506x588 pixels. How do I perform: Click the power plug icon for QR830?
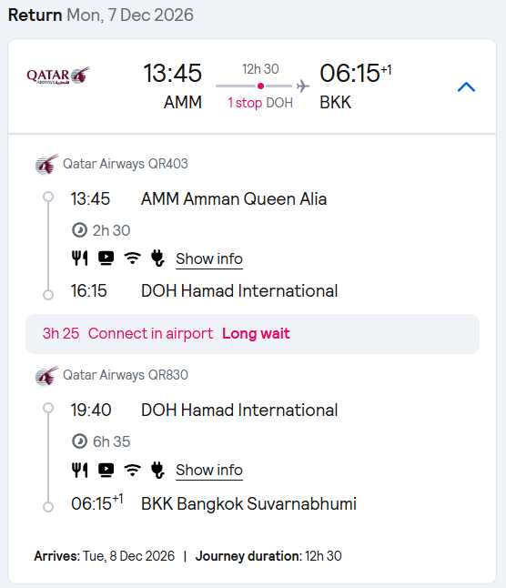(x=157, y=470)
